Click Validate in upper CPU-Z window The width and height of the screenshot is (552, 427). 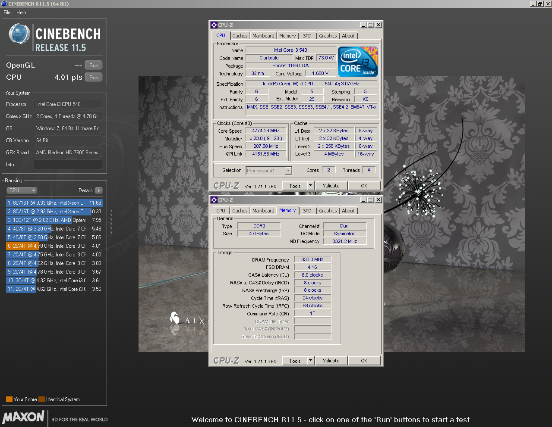(x=331, y=186)
